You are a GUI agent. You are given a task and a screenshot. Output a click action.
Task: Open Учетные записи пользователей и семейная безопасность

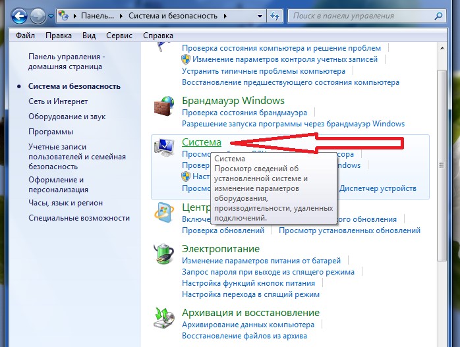(x=77, y=157)
